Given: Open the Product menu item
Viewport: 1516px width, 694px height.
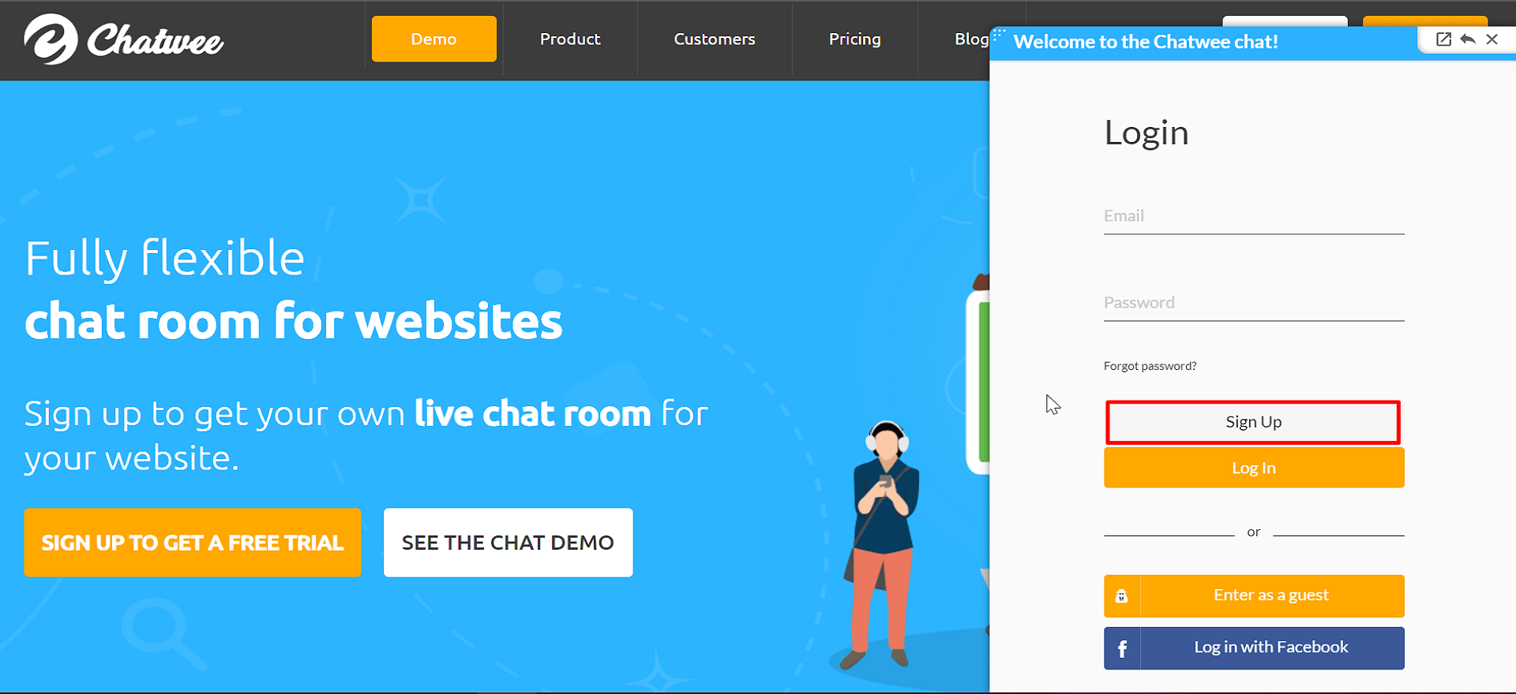Looking at the screenshot, I should (570, 39).
